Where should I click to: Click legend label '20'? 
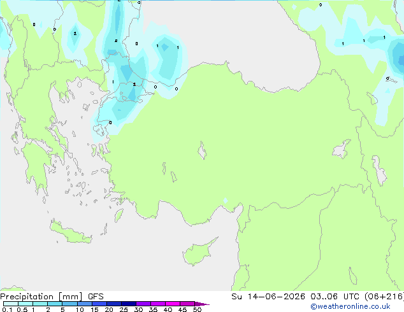[x=109, y=309]
